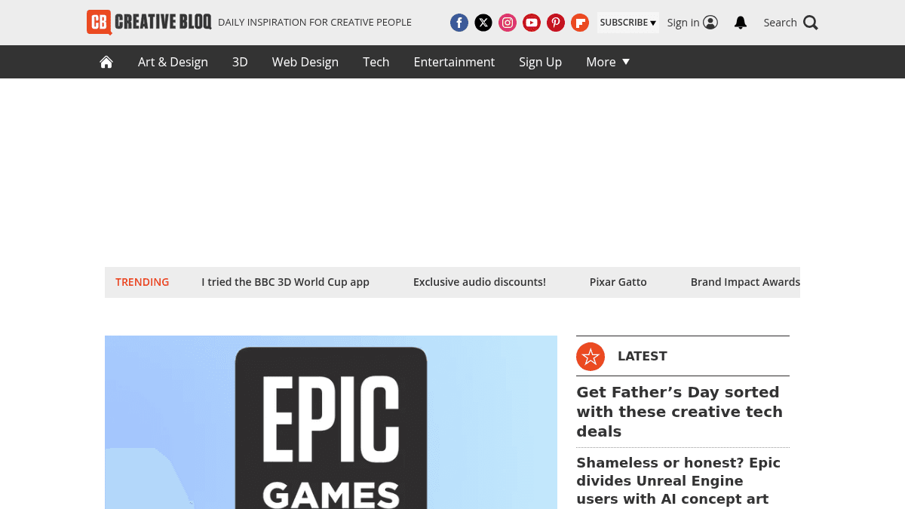Click the Sign in link
This screenshot has width=905, height=509.
point(683,23)
